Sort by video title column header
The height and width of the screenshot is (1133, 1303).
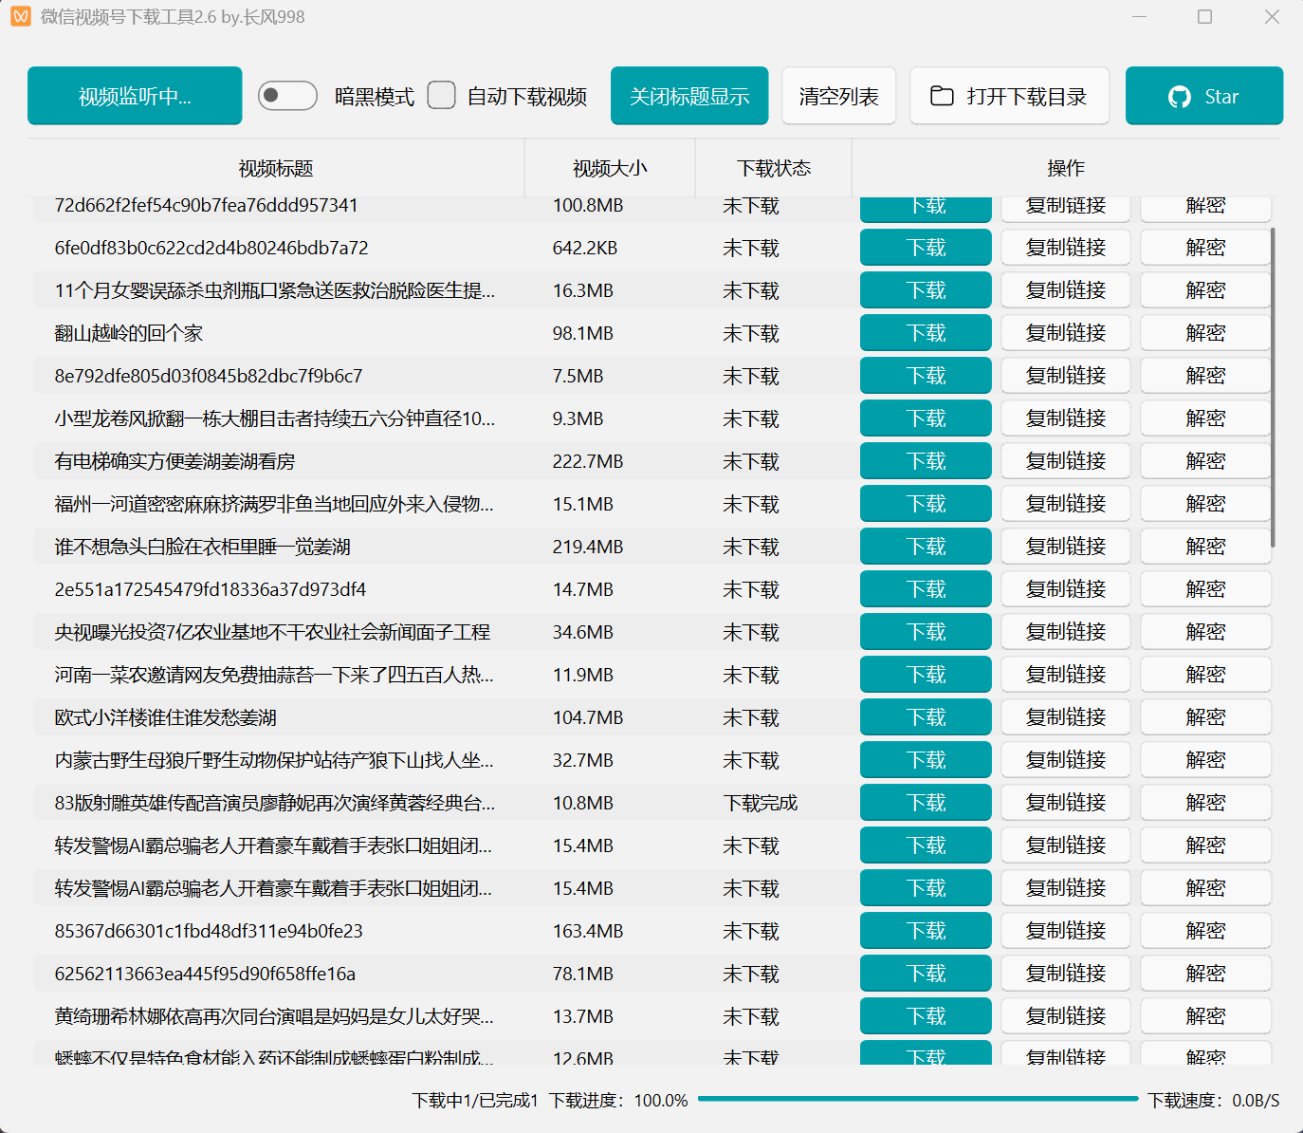[x=276, y=168]
